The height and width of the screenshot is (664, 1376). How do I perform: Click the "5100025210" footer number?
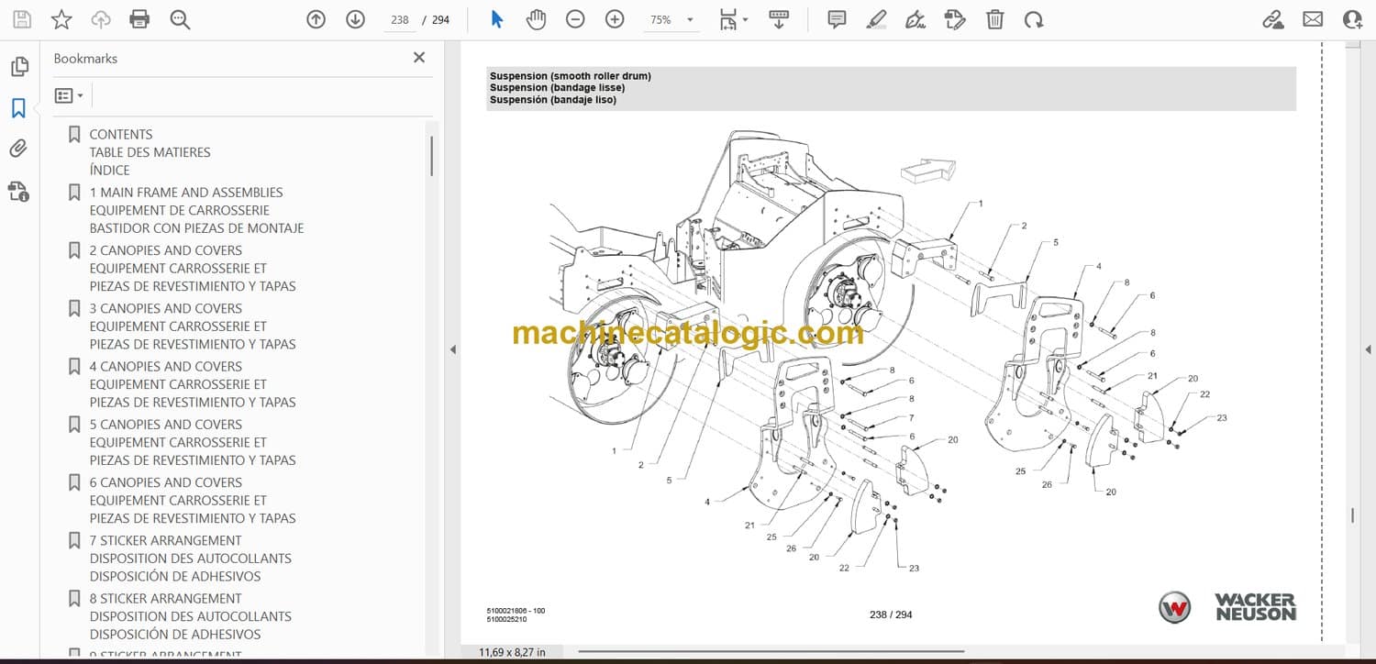pos(506,620)
